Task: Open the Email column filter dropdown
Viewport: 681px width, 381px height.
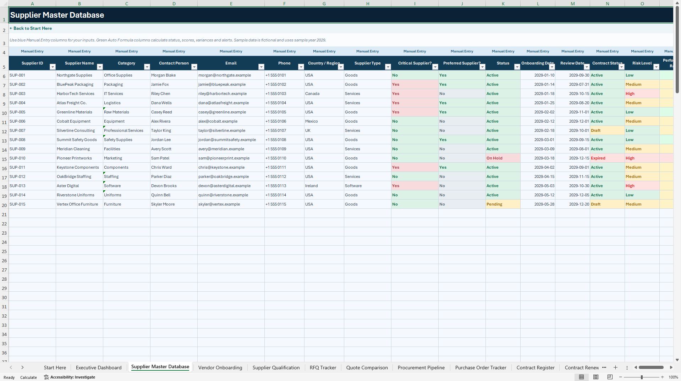Action: [261, 67]
